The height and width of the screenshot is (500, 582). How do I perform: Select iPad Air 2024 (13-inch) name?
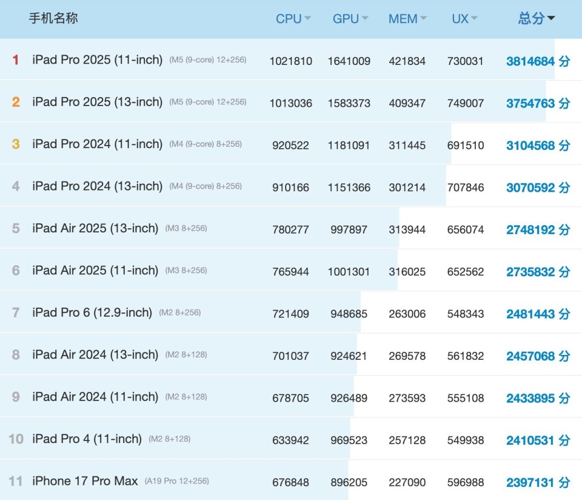coord(95,355)
